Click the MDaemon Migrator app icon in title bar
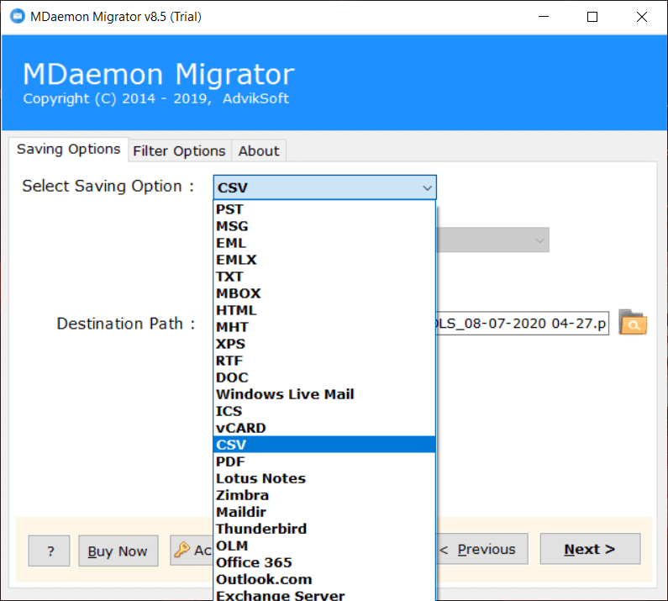Screen dimensions: 668x601 pyautogui.click(x=18, y=16)
